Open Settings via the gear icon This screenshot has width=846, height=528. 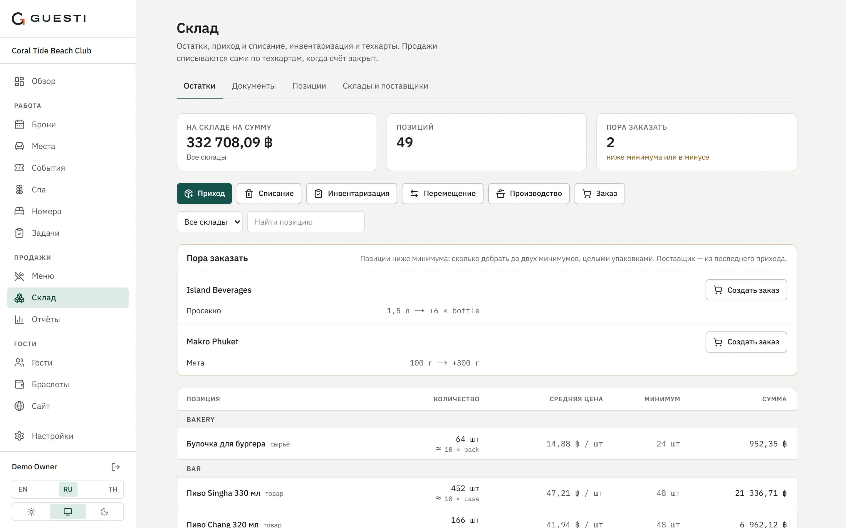(19, 436)
